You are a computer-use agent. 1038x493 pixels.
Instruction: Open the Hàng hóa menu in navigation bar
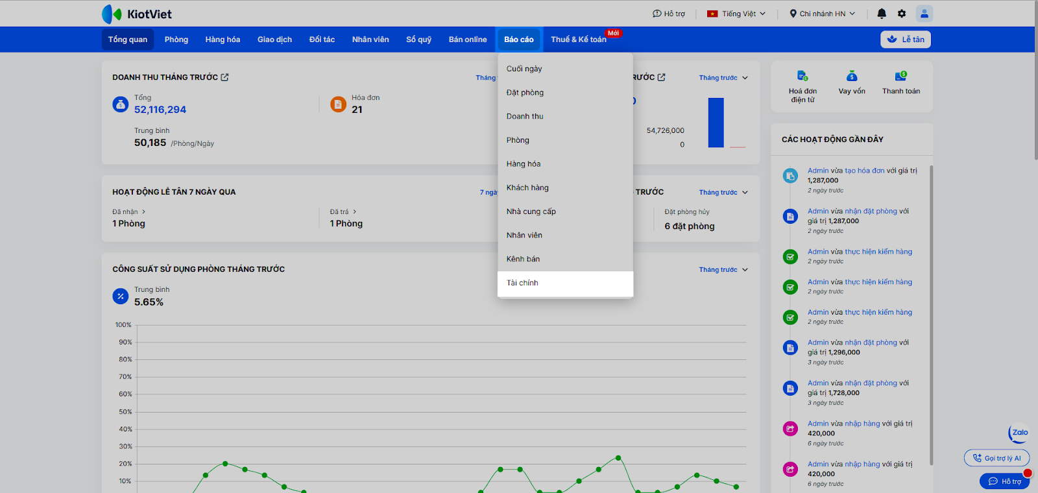pos(223,40)
